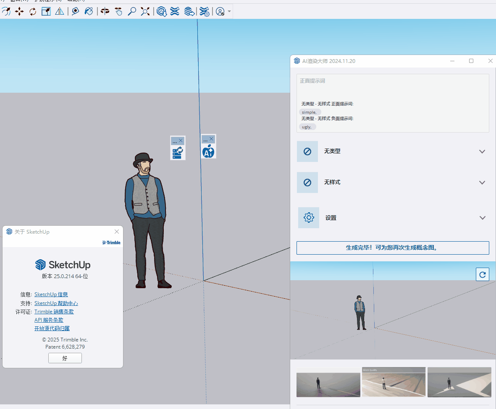This screenshot has height=409, width=496.
Task: Select the Orbit tool in the toolbar
Action: click(6, 11)
